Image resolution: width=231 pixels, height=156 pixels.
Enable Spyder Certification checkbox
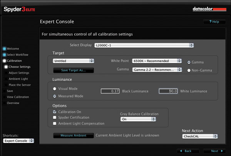click(x=55, y=118)
